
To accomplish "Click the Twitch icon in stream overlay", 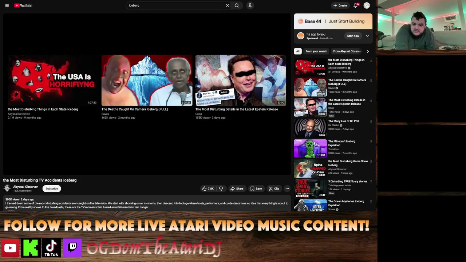I will pyautogui.click(x=72, y=248).
